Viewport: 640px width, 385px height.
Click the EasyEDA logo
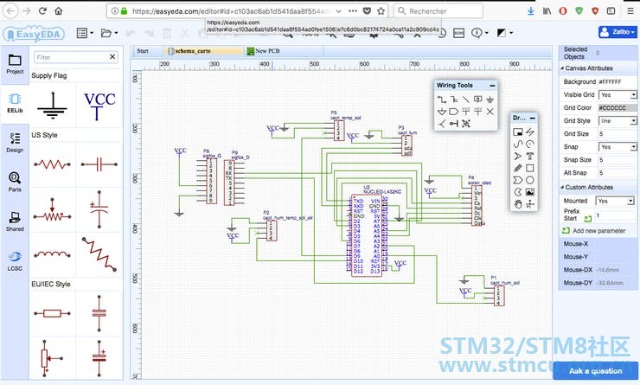[34, 34]
